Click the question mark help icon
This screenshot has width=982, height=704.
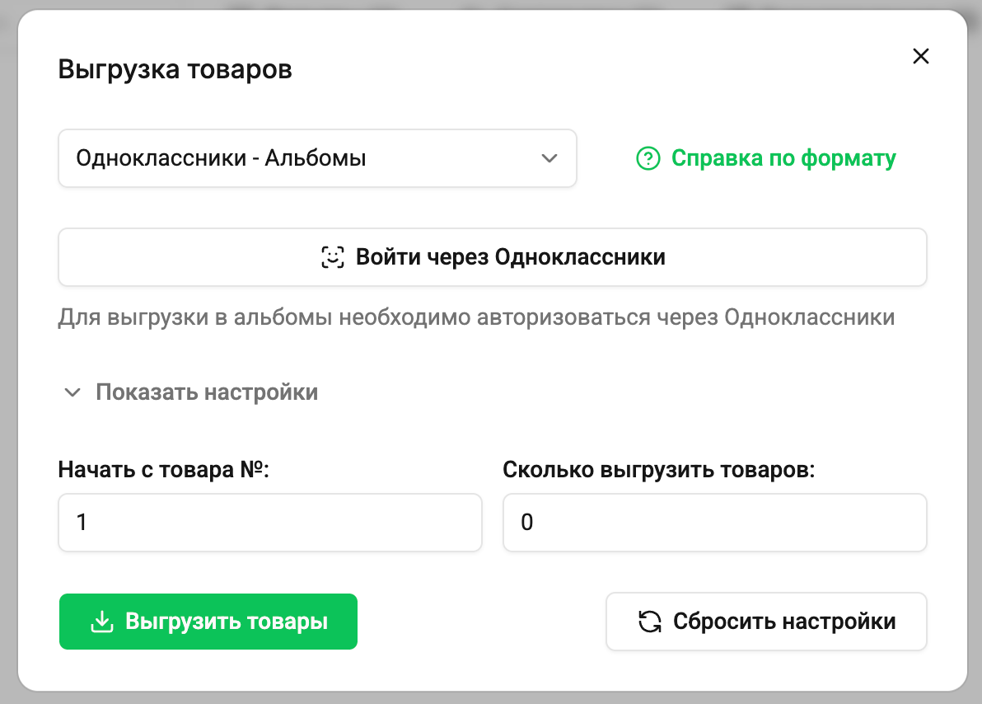[x=648, y=158]
